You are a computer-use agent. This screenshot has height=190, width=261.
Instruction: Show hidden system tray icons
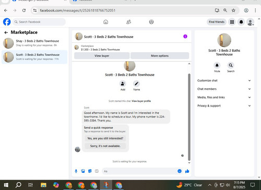pos(210,185)
